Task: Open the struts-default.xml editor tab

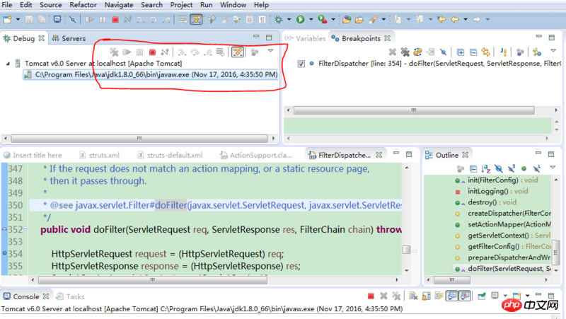Action: point(170,155)
